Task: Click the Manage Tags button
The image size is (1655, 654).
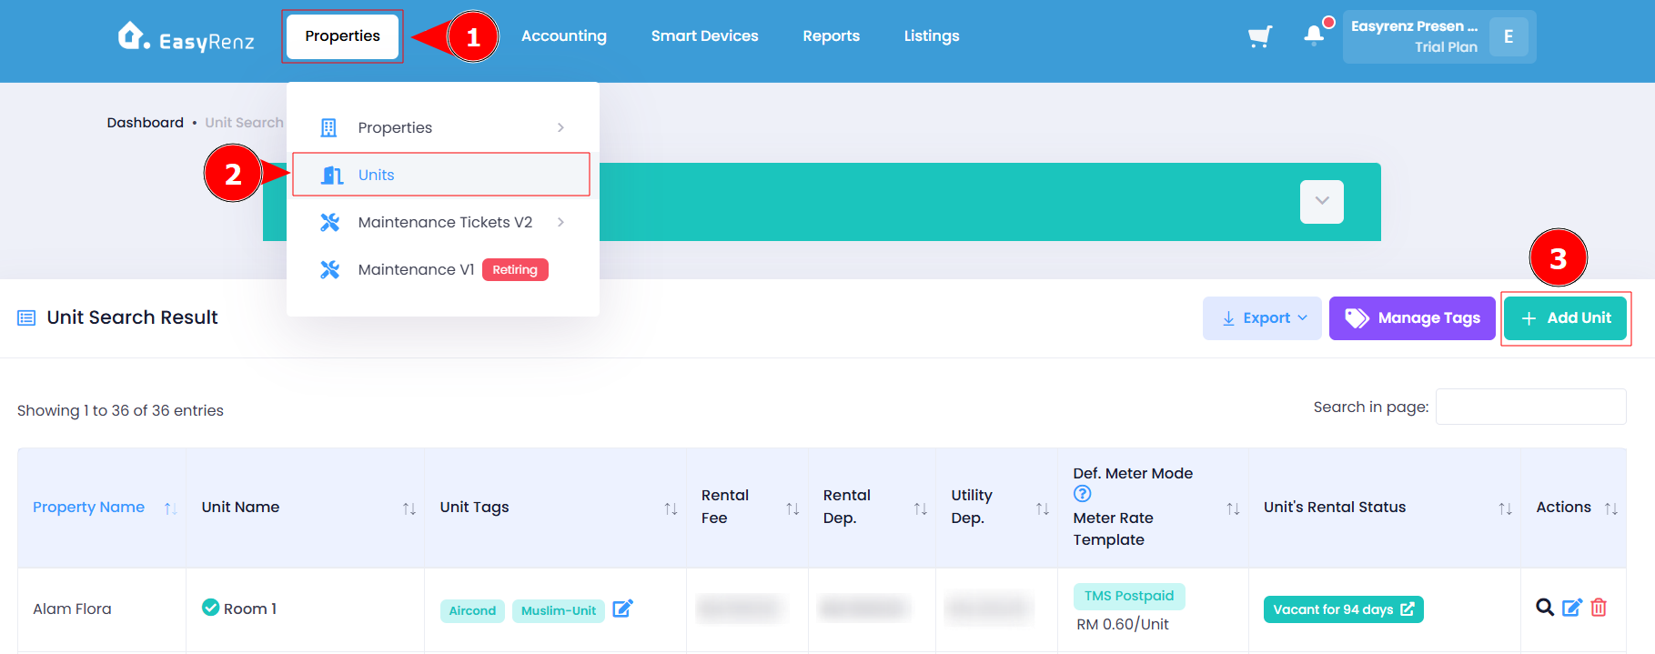Action: (1412, 318)
